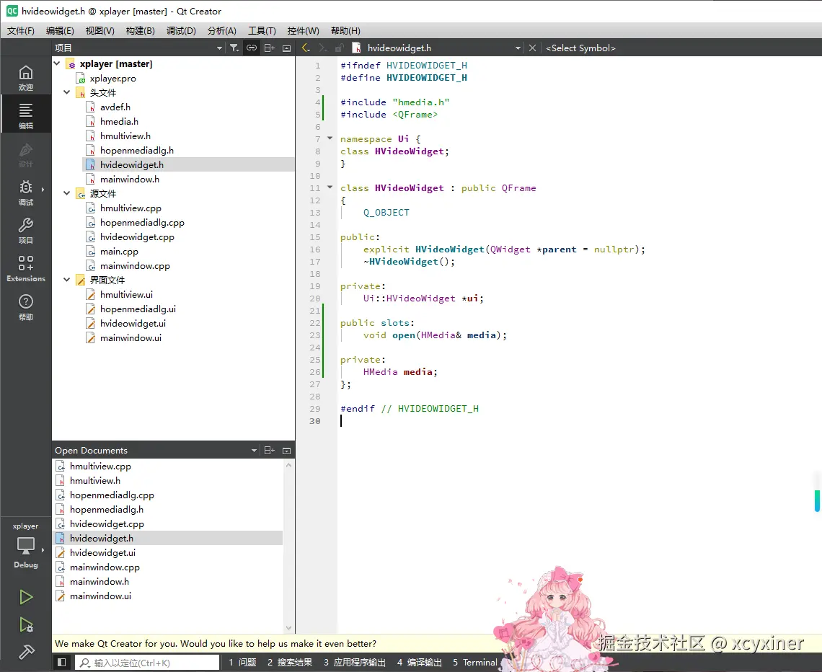Open the Extensions mode
Image resolution: width=822 pixels, height=672 pixels.
point(26,268)
